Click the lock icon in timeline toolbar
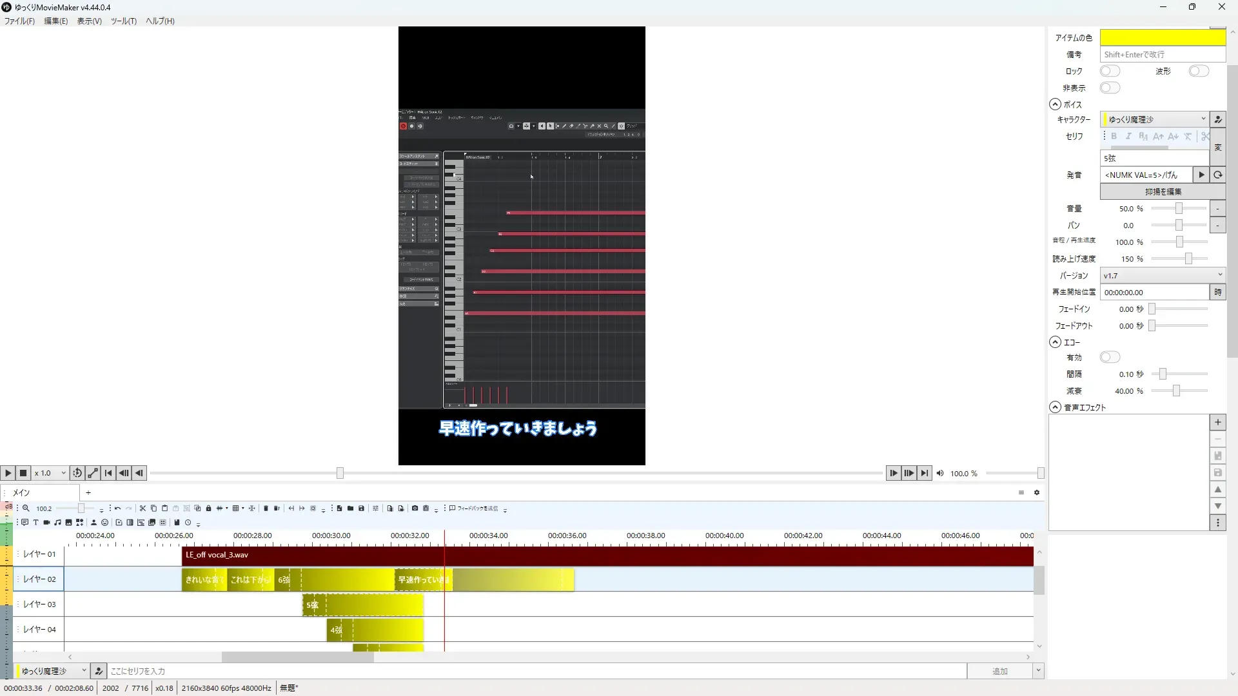The width and height of the screenshot is (1238, 696). [x=208, y=508]
